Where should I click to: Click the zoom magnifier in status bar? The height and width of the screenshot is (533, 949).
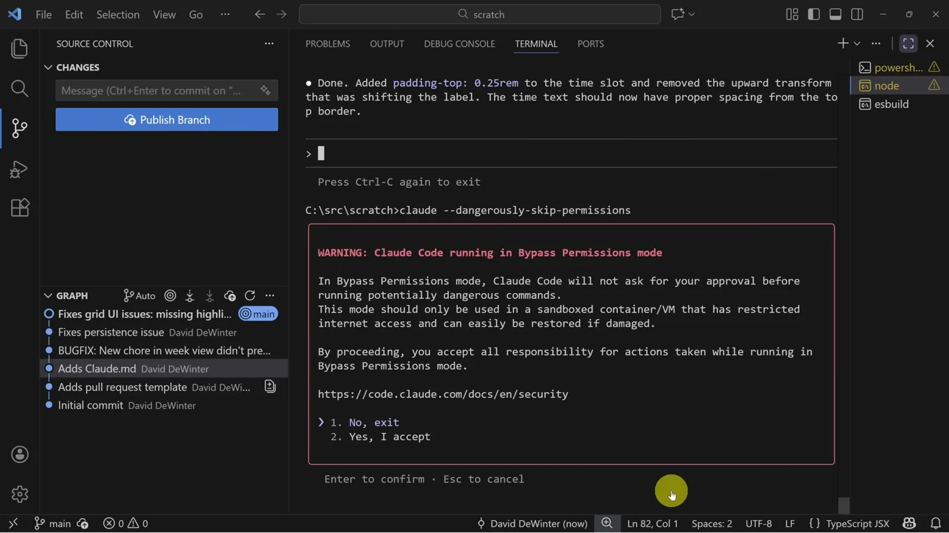[606, 523]
